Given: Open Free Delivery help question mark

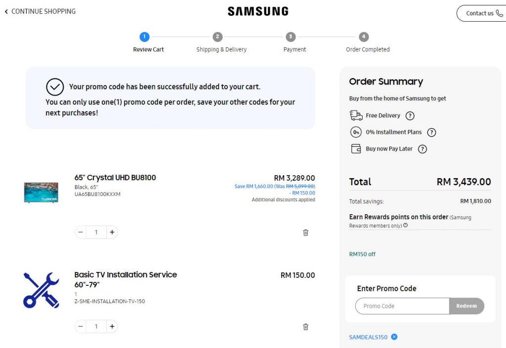Looking at the screenshot, I should pos(410,116).
